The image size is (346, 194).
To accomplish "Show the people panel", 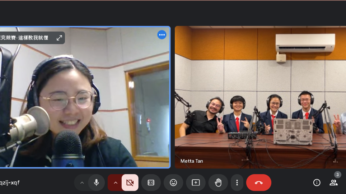I will (x=333, y=183).
